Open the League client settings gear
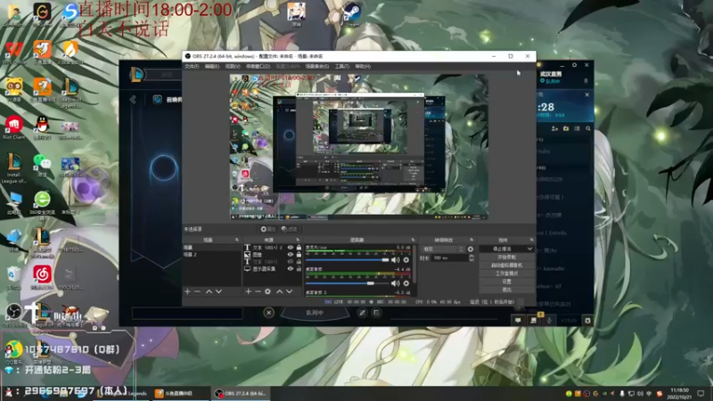This screenshot has width=713, height=401. coord(574,65)
